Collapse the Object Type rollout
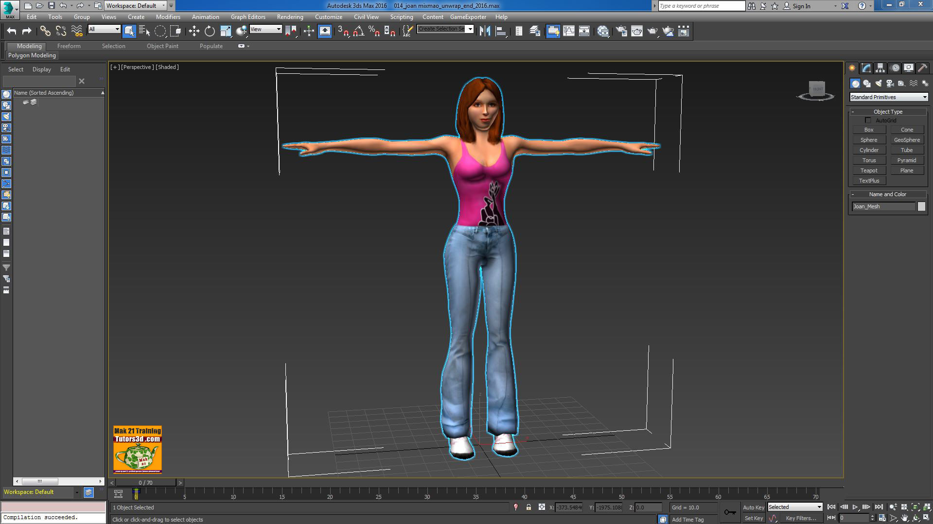933x524 pixels. click(888, 112)
